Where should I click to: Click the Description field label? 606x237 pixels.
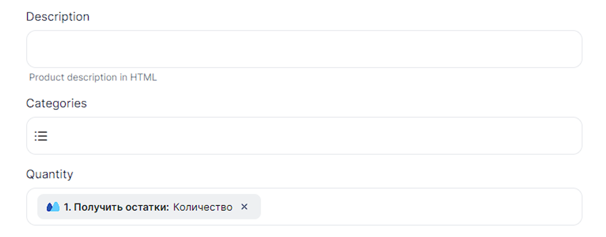click(x=58, y=17)
